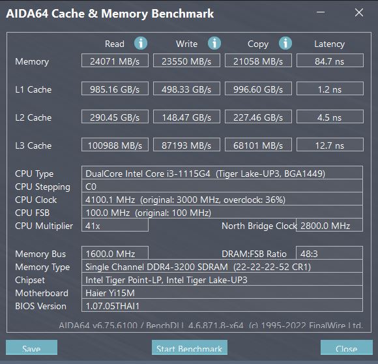The width and height of the screenshot is (378, 364).
Task: Select the Memory Read value field
Action: point(115,61)
